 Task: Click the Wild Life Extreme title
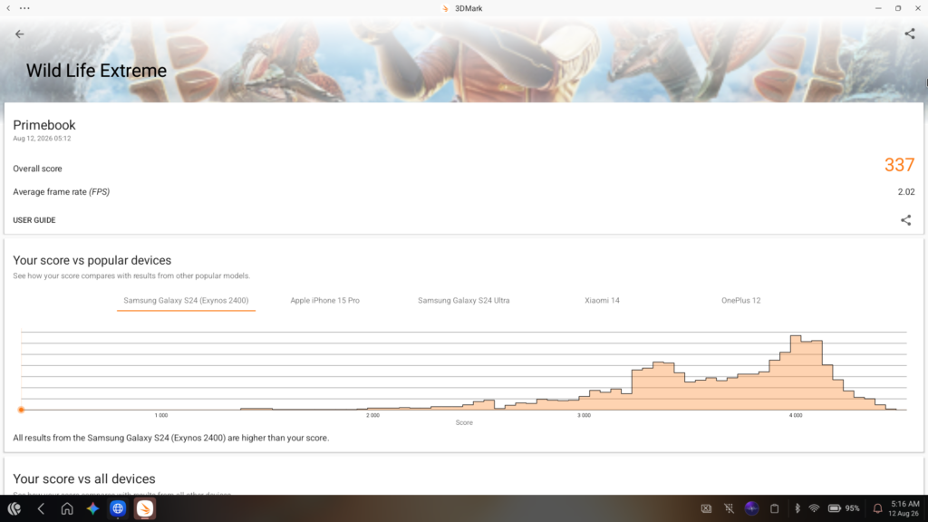[x=96, y=71]
